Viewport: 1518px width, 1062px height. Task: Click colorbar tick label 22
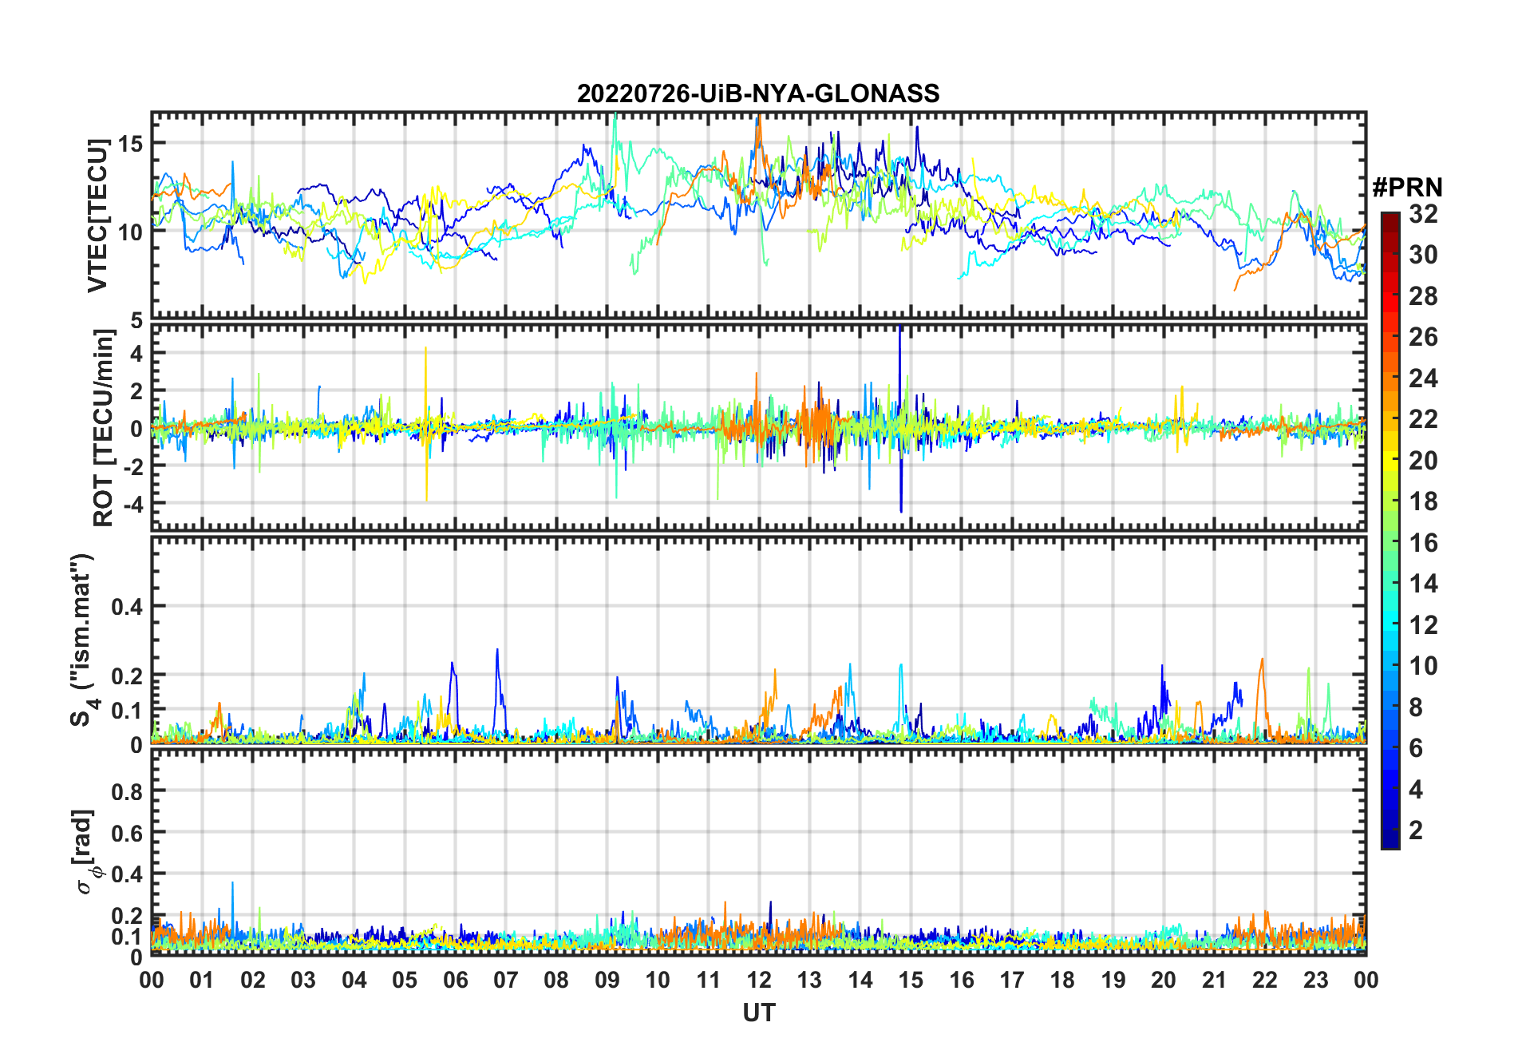tap(1424, 419)
